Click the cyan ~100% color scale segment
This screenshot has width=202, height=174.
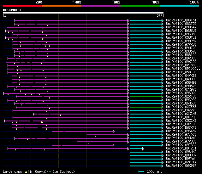[x=179, y=6]
